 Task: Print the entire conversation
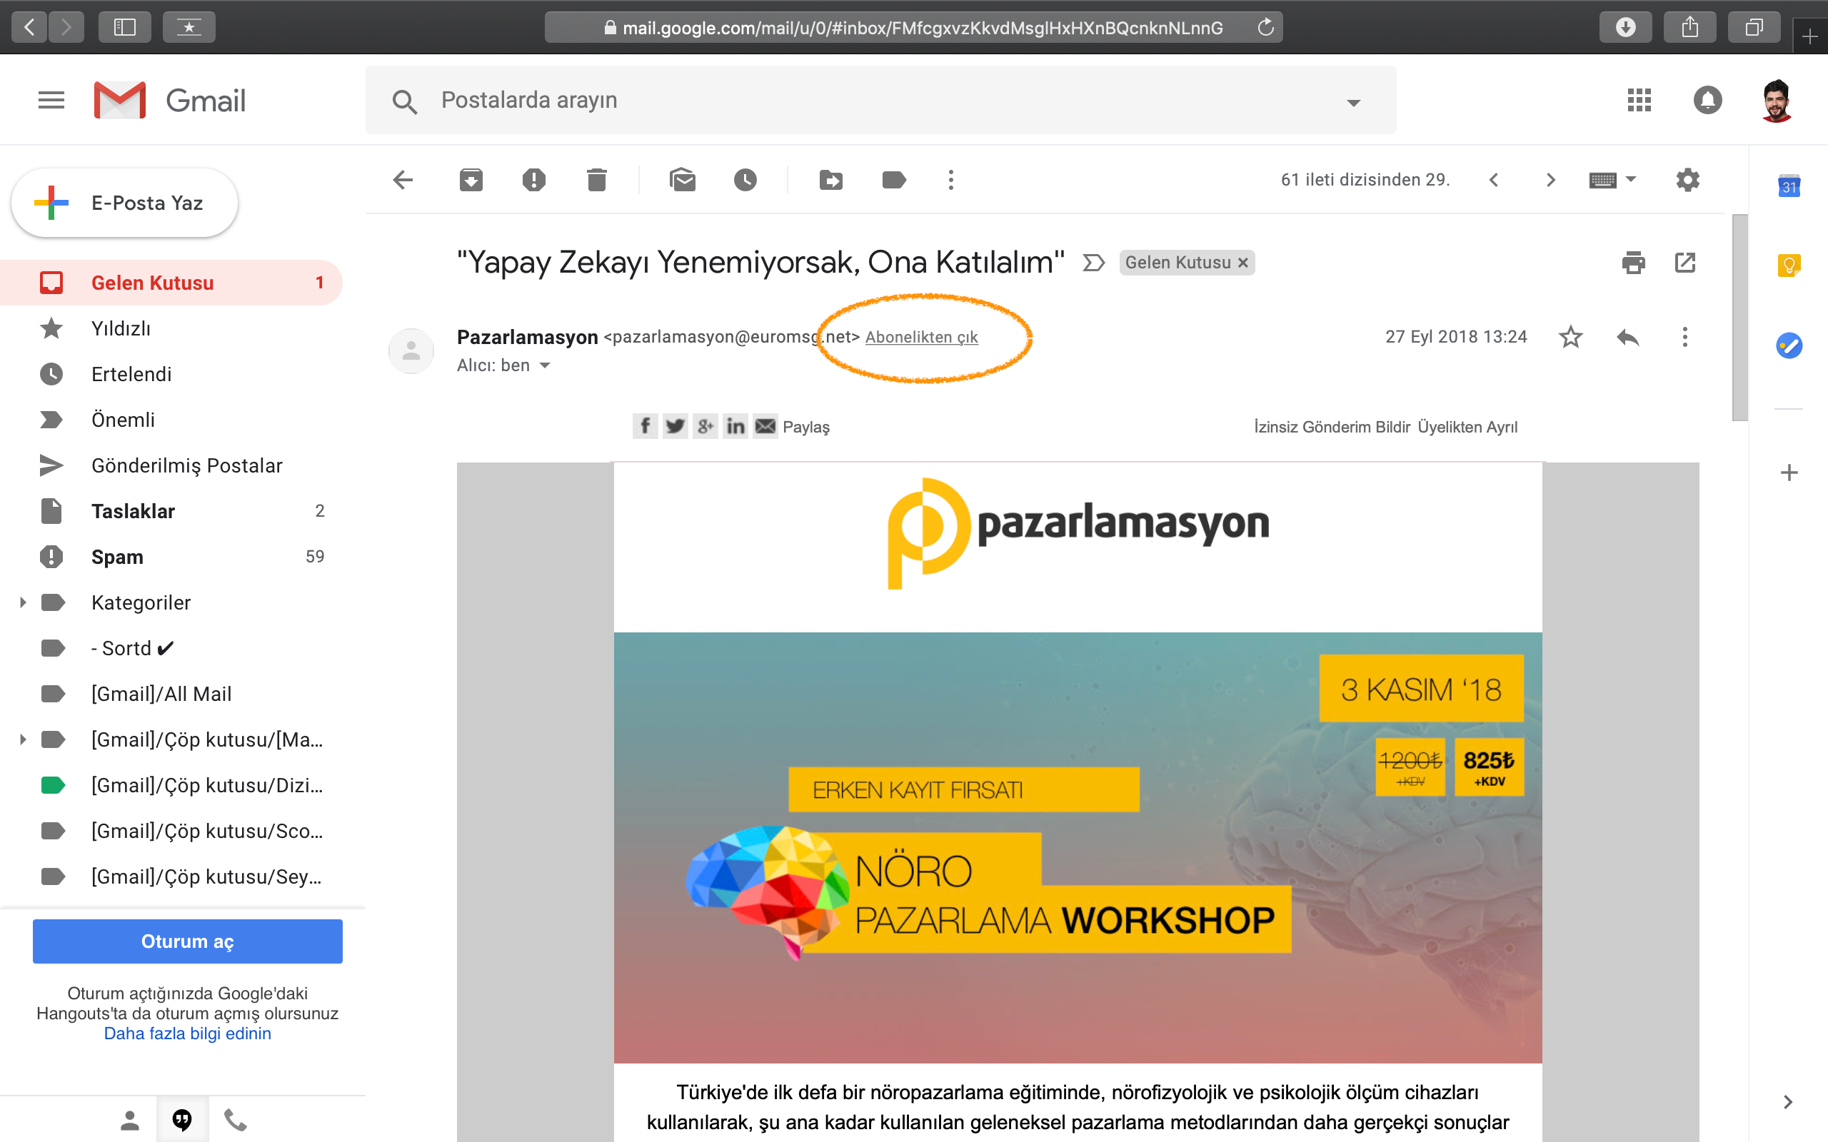(1633, 263)
